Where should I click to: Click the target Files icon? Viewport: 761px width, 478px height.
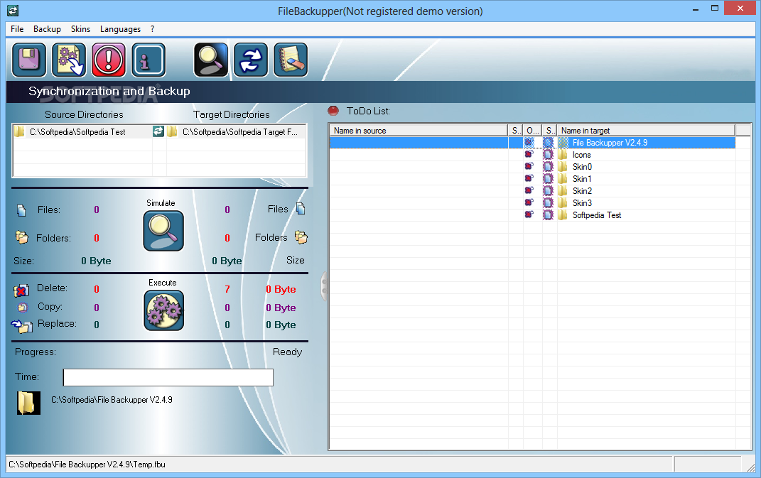(301, 209)
